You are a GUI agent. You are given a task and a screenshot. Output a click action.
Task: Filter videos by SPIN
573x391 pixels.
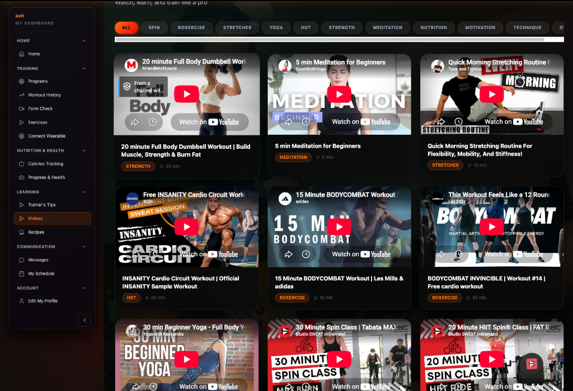[x=154, y=27]
